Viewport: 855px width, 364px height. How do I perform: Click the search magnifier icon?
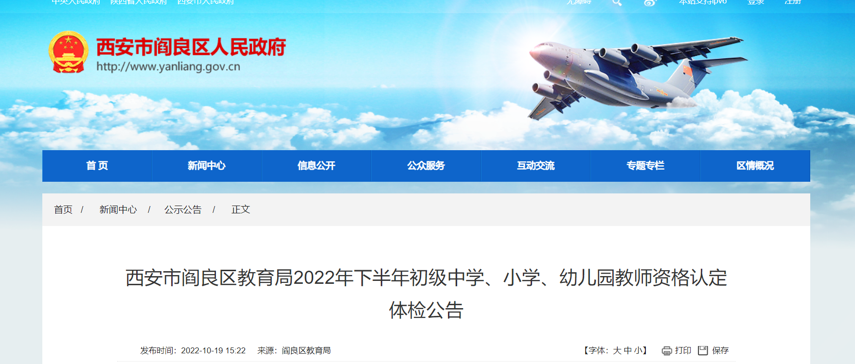coord(617,2)
